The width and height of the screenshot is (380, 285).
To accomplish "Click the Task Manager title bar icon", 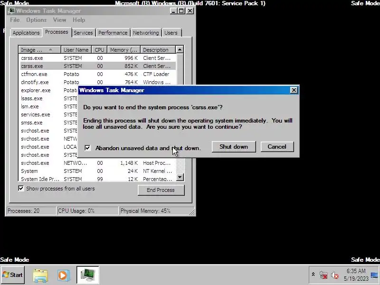I will 11,11.
